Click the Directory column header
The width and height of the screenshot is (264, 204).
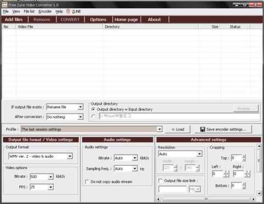[x=151, y=27]
